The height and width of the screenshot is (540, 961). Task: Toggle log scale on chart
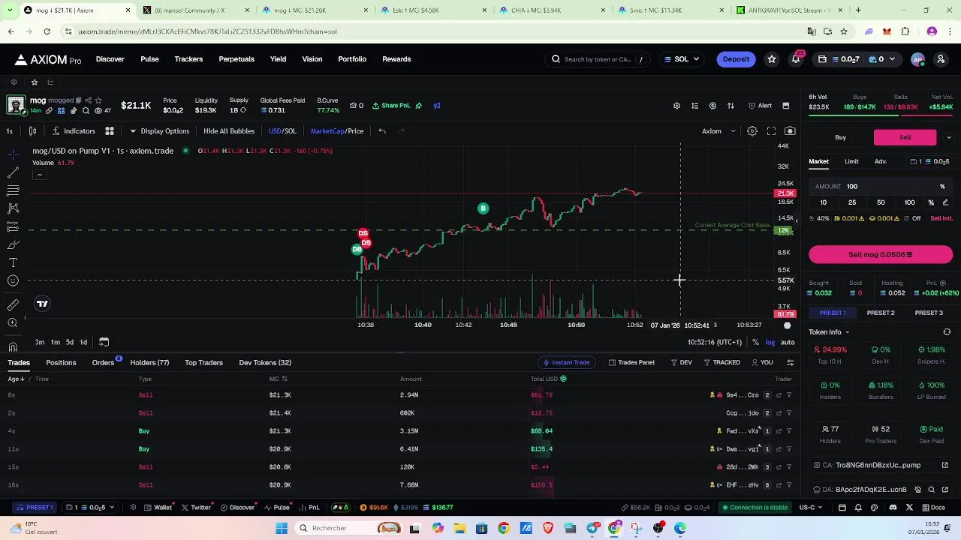point(770,343)
